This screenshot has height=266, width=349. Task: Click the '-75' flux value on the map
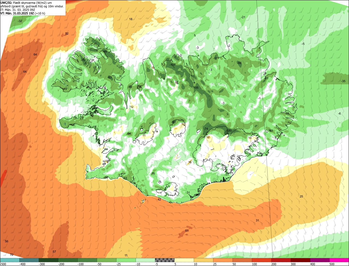coord(153,174)
